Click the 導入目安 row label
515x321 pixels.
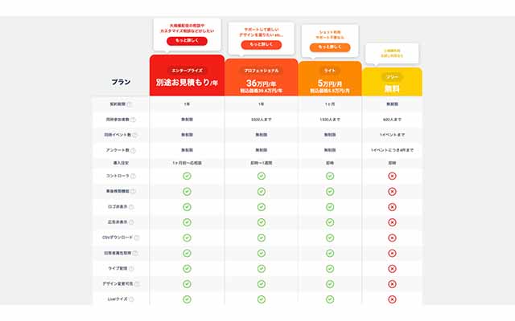(121, 163)
